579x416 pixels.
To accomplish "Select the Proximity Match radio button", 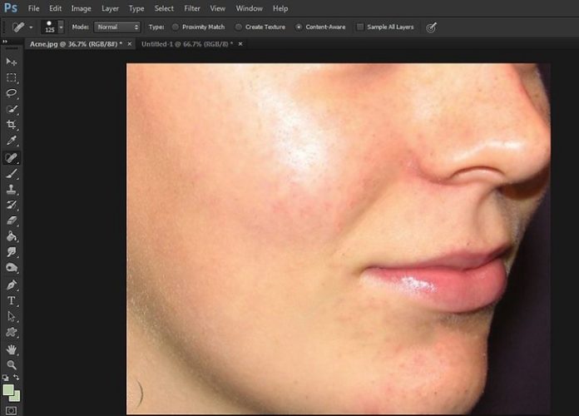I will point(176,27).
